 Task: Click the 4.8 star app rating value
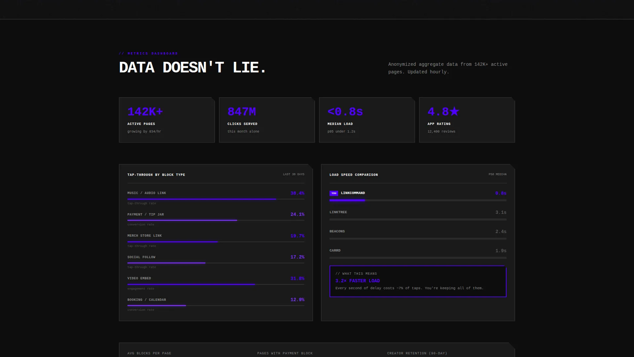point(443,112)
